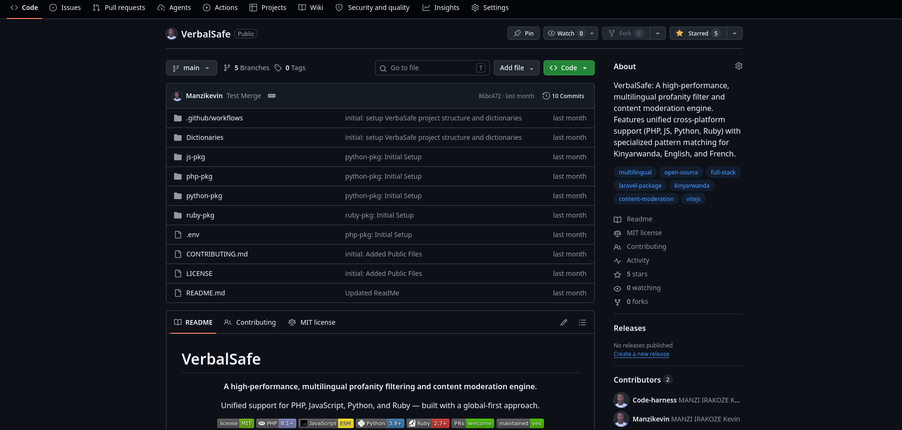This screenshot has height=430, width=902.
Task: Select the MIT license tab in README panel
Action: (x=312, y=322)
